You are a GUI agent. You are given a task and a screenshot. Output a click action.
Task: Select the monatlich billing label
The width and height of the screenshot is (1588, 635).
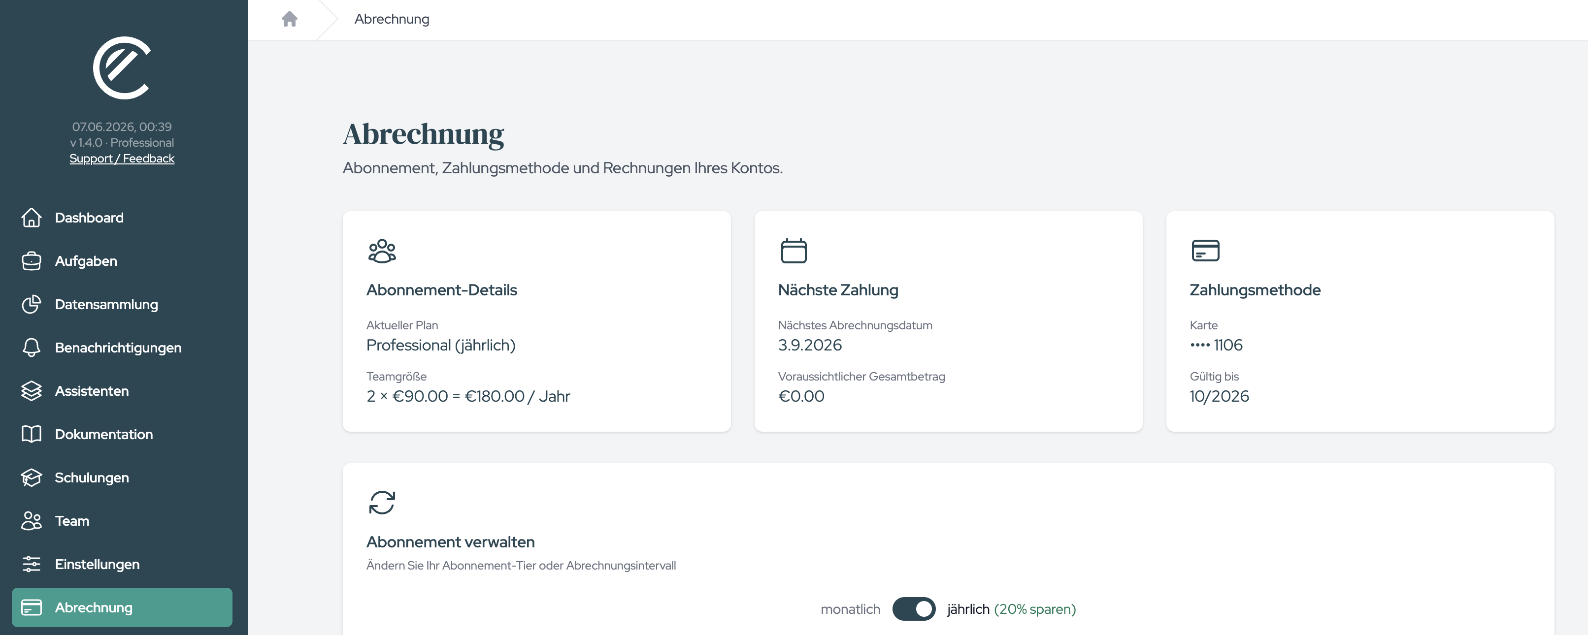click(x=850, y=609)
